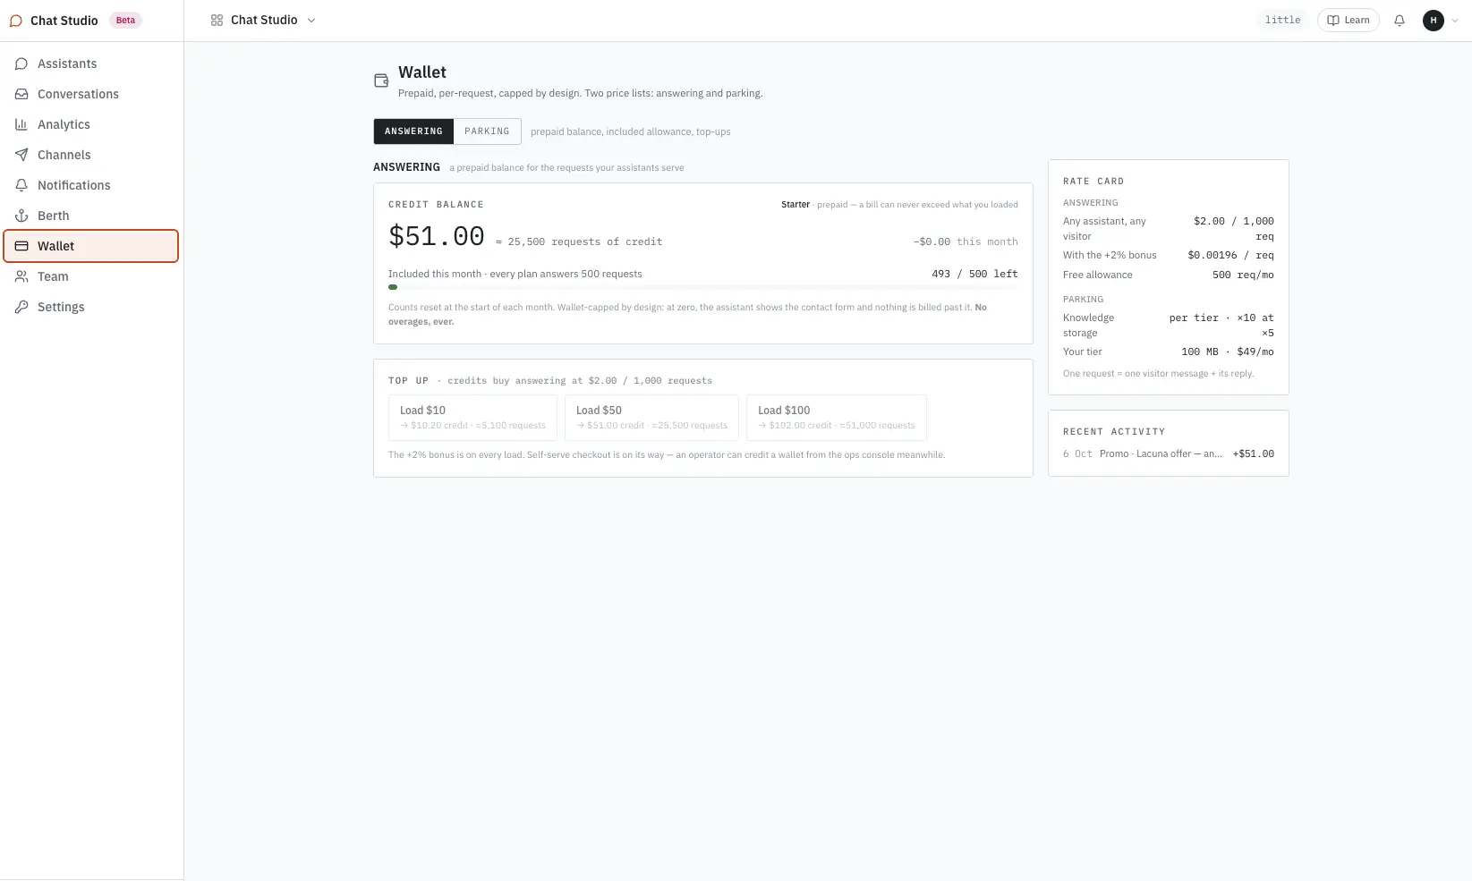Viewport: 1472px width, 881px height.
Task: Open notifications bell in top bar
Action: pyautogui.click(x=1400, y=20)
